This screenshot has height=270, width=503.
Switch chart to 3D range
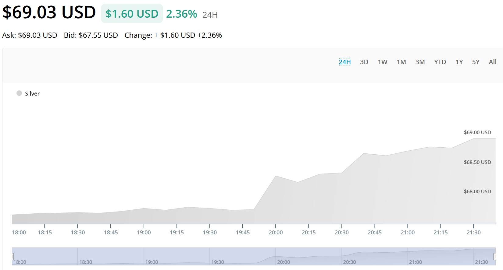[364, 62]
